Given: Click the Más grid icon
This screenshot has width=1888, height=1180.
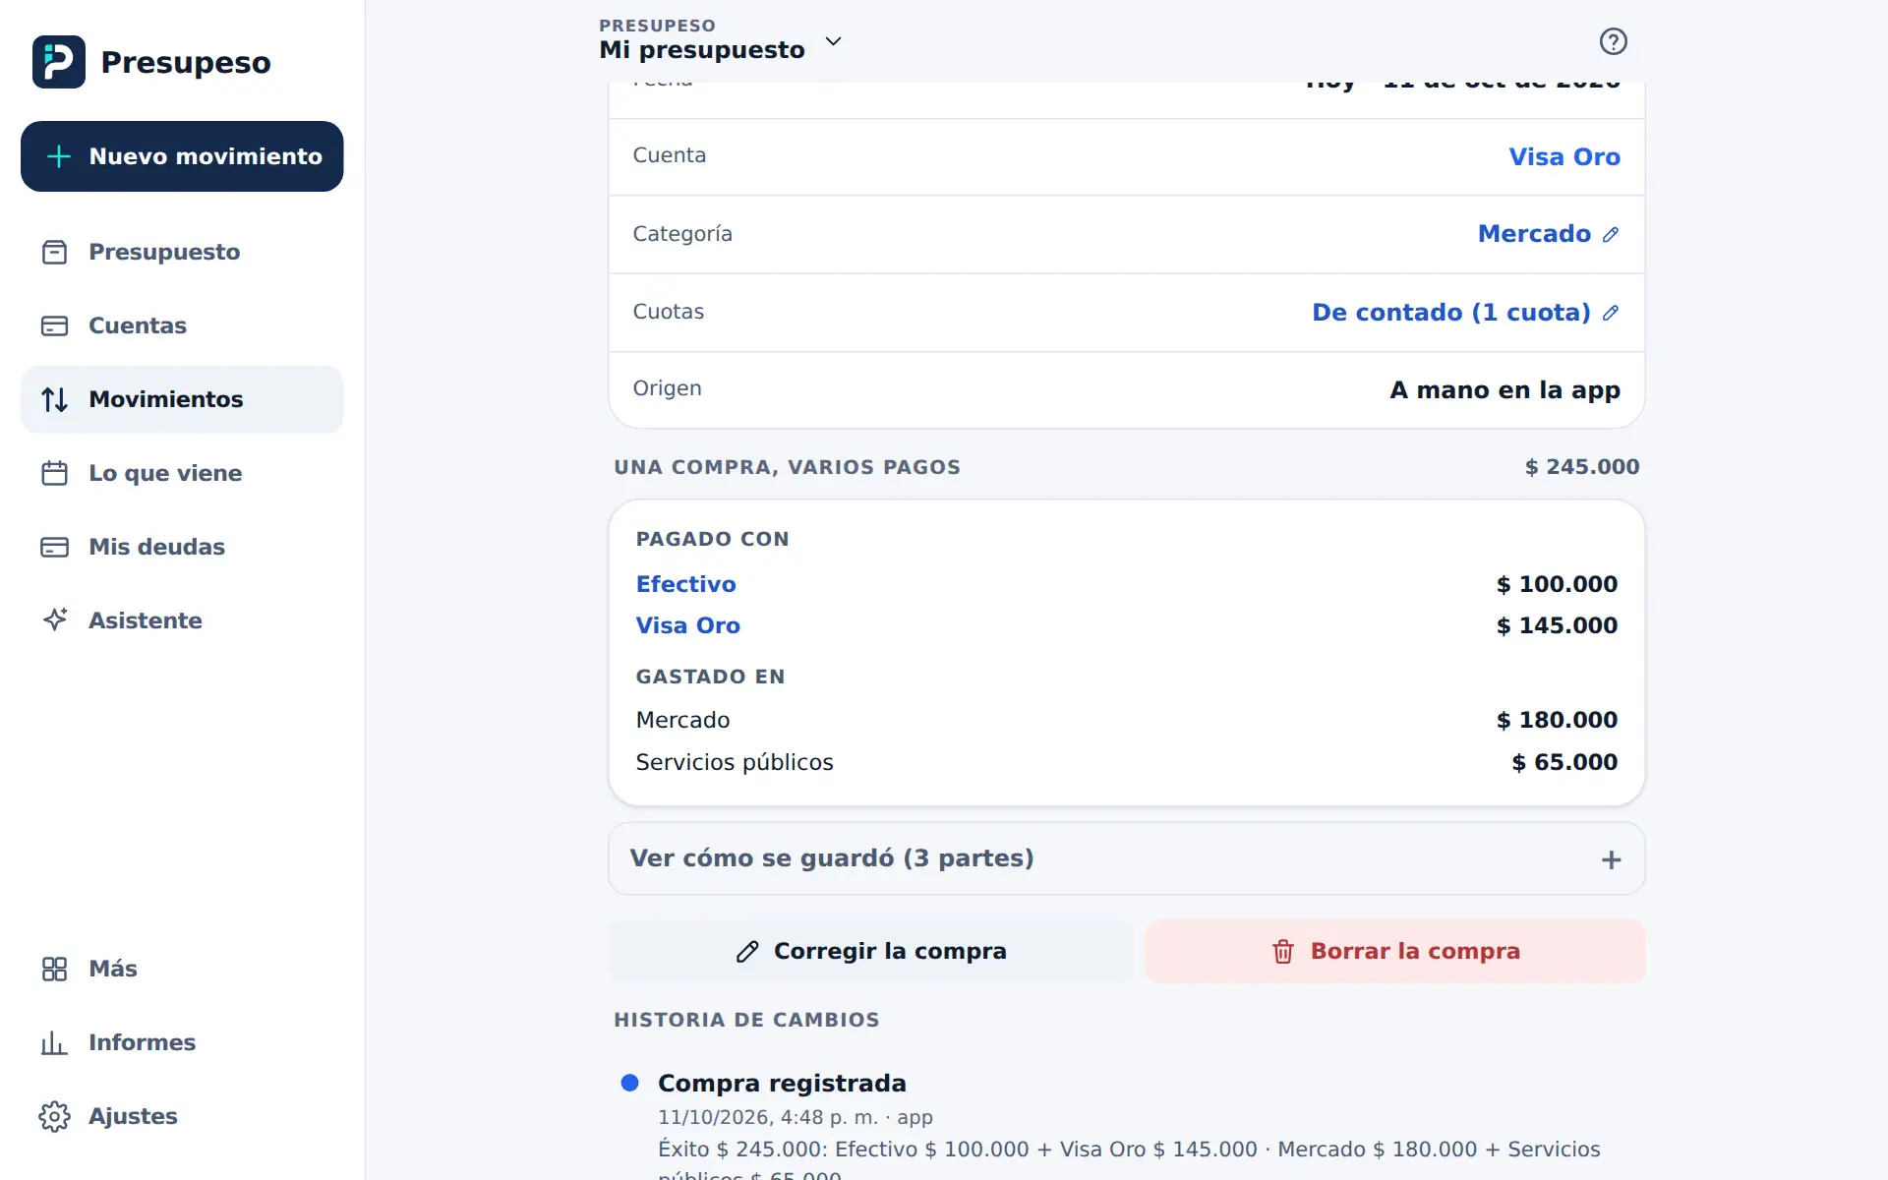Looking at the screenshot, I should tap(55, 969).
